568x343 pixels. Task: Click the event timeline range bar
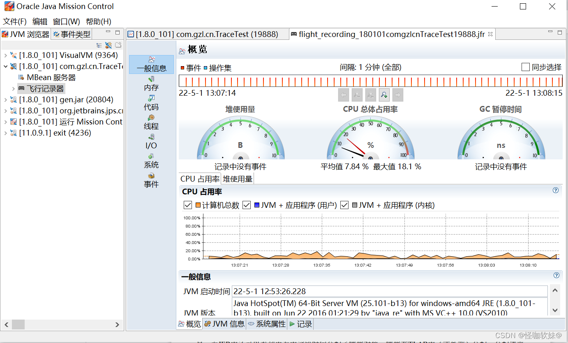click(370, 81)
